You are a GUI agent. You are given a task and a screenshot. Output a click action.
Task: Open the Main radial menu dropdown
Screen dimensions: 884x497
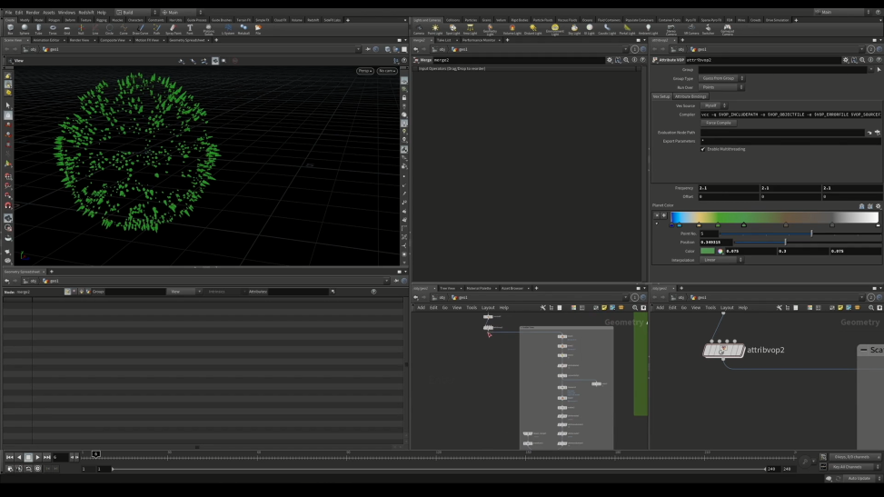point(182,12)
